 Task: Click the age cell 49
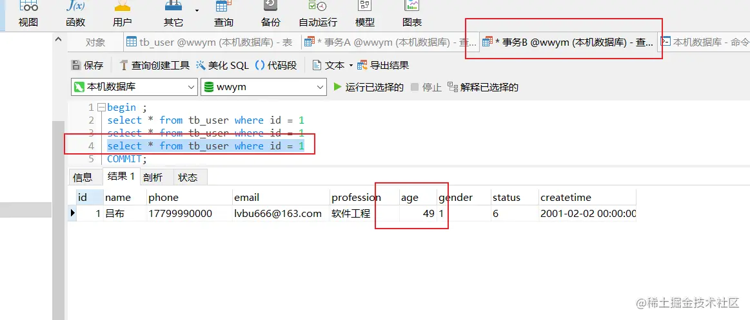tap(418, 214)
